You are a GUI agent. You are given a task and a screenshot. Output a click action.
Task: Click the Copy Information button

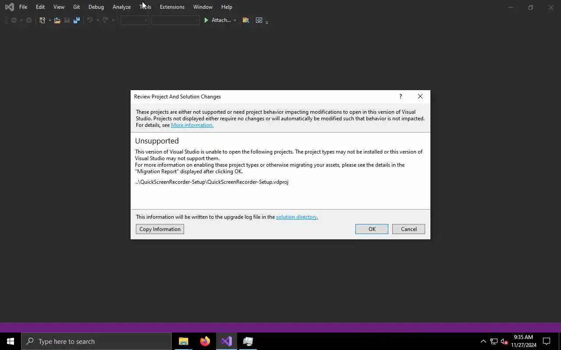click(x=160, y=229)
